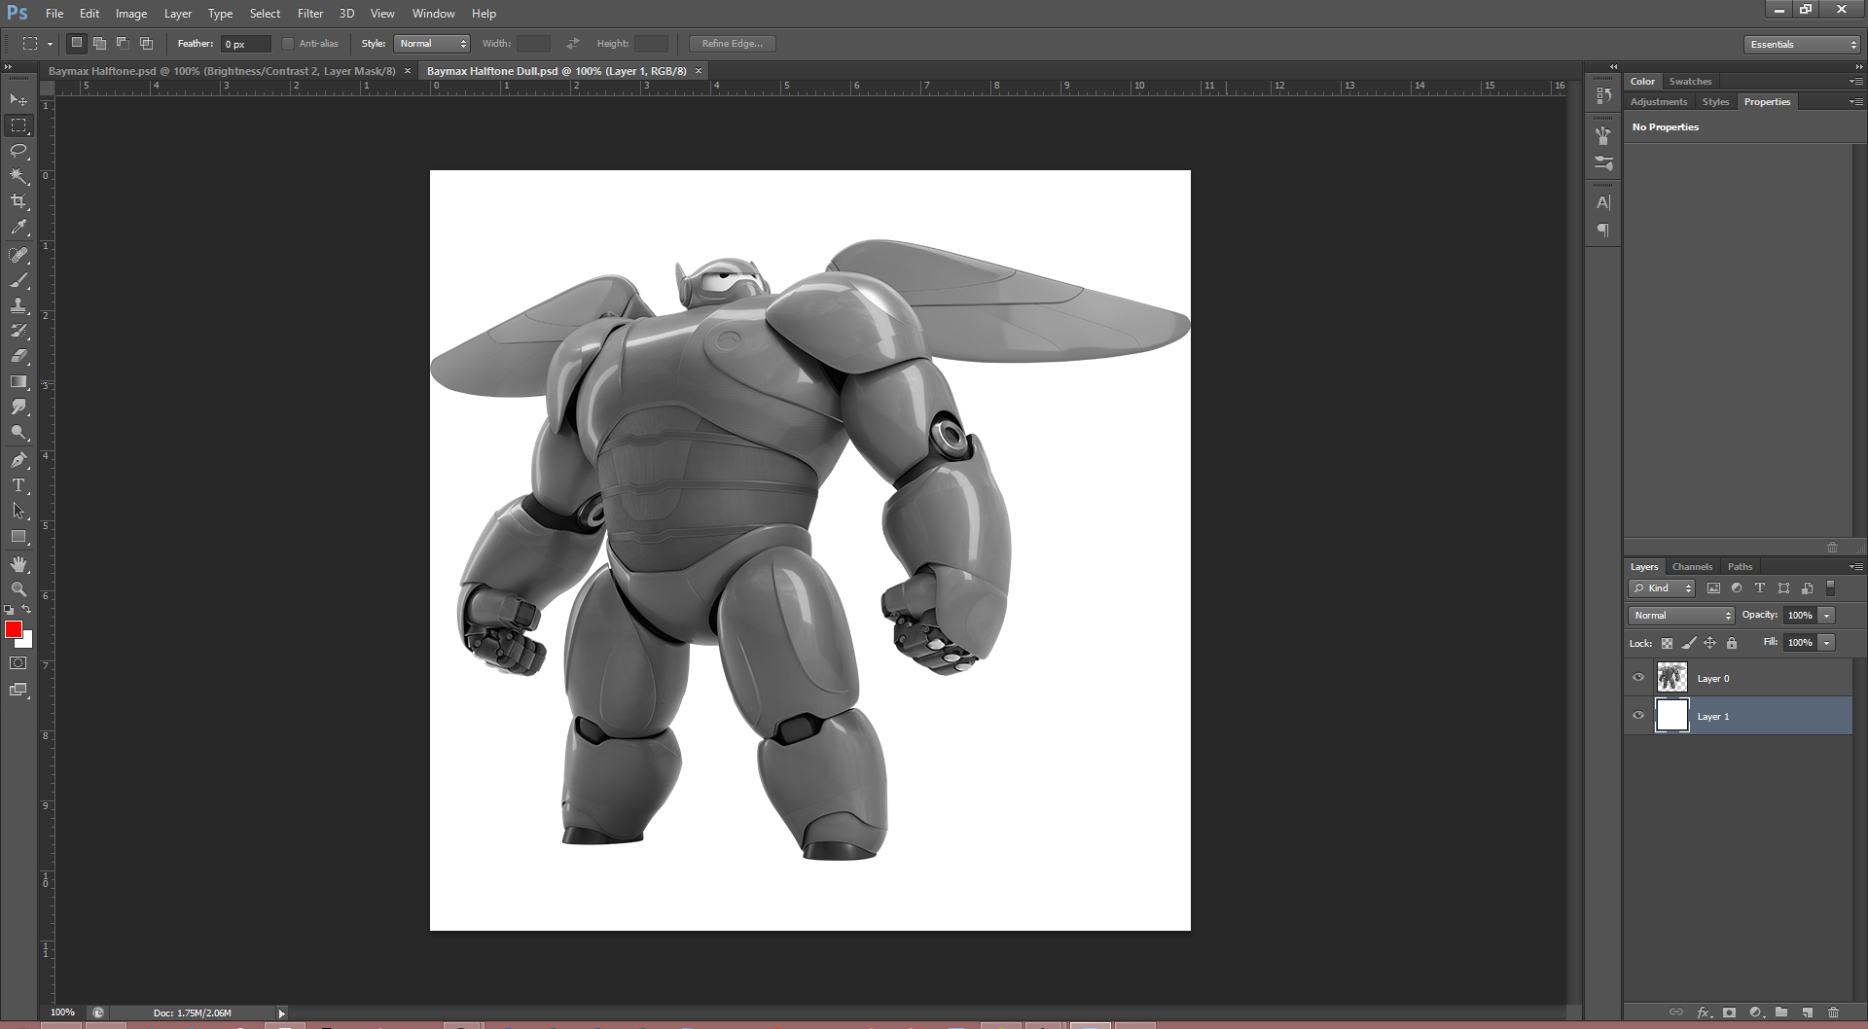
Task: Open the Style dropdown set to Normal
Action: click(432, 44)
